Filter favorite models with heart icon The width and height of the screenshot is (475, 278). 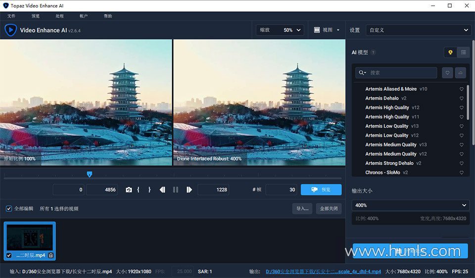(x=447, y=73)
